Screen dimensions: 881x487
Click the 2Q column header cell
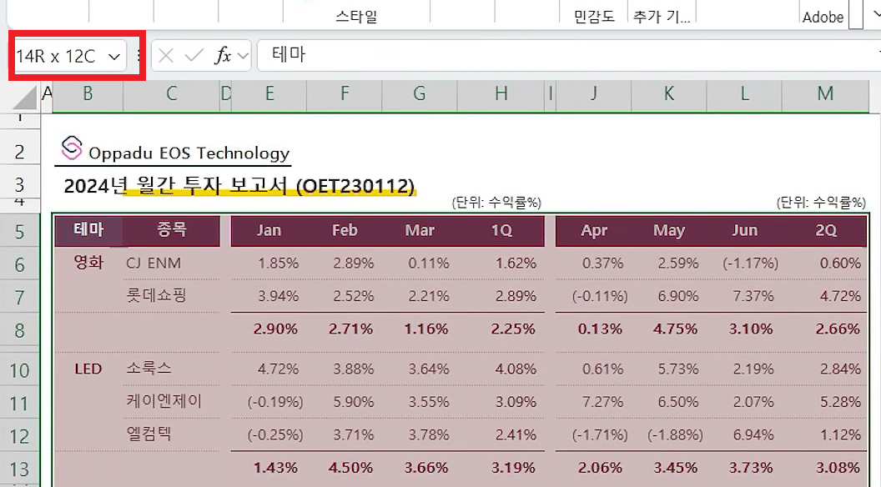(x=825, y=230)
